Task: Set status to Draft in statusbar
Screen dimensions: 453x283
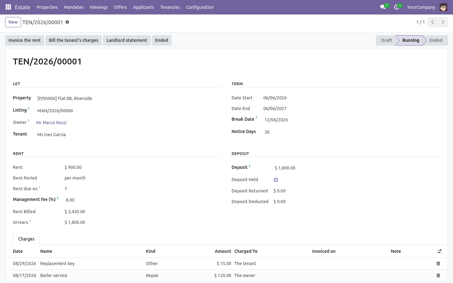Action: click(x=386, y=40)
